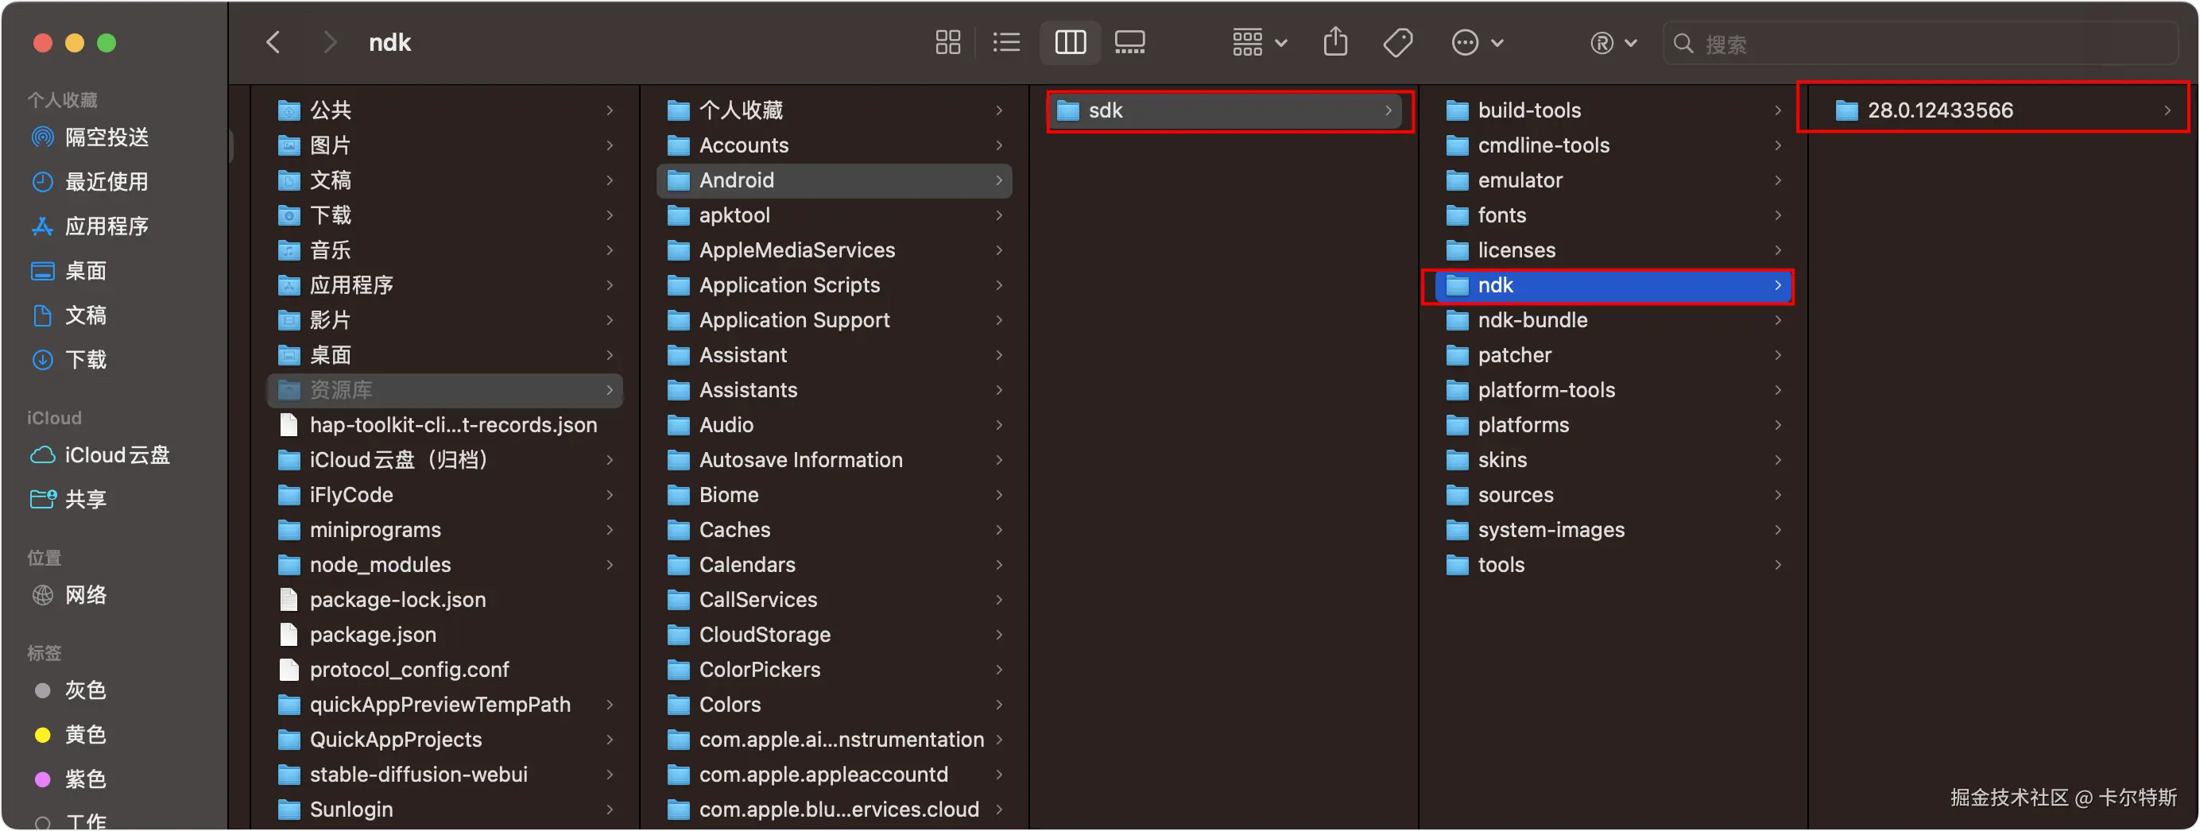The width and height of the screenshot is (2200, 831).
Task: Select the 公共 folder in the first column
Action: (x=445, y=110)
